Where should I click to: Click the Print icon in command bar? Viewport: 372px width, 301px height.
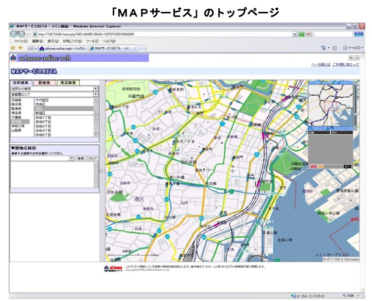pos(334,48)
